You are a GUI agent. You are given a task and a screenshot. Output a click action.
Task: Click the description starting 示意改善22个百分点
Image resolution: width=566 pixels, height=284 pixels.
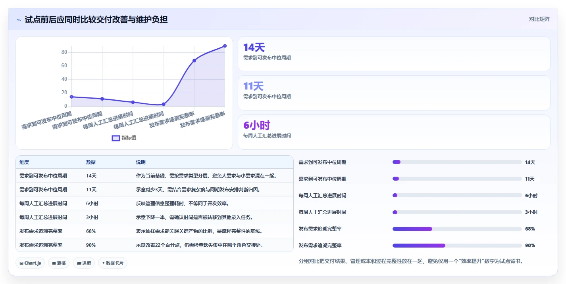(x=200, y=245)
